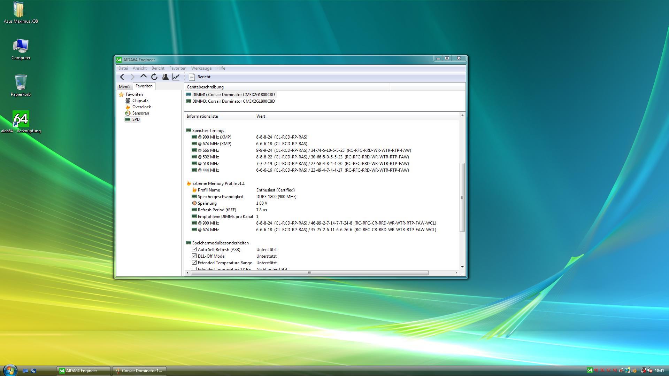Select the @ 900 MHz (XMP) timing row
This screenshot has width=669, height=376.
pyautogui.click(x=322, y=137)
